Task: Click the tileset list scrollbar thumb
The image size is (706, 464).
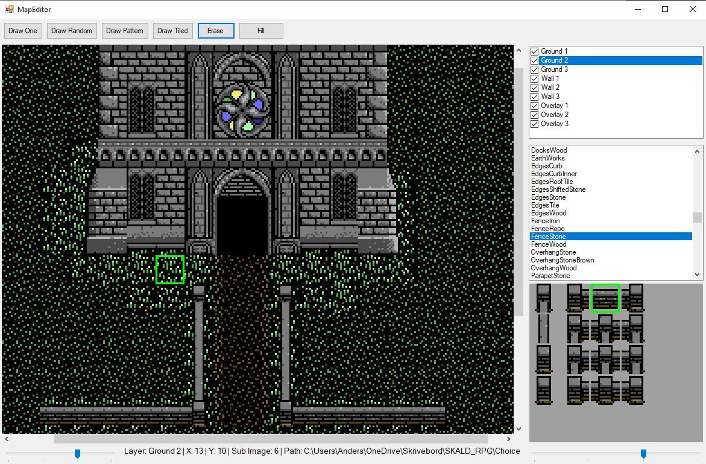Action: tap(698, 218)
